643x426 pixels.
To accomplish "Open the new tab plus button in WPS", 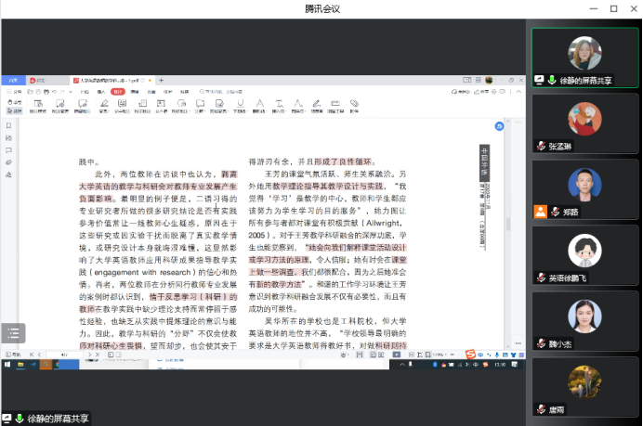I will tap(161, 81).
